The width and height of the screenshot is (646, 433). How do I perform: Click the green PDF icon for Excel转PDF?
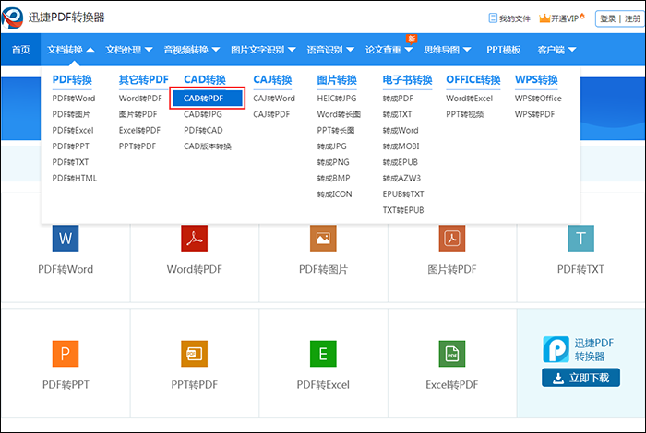(452, 354)
